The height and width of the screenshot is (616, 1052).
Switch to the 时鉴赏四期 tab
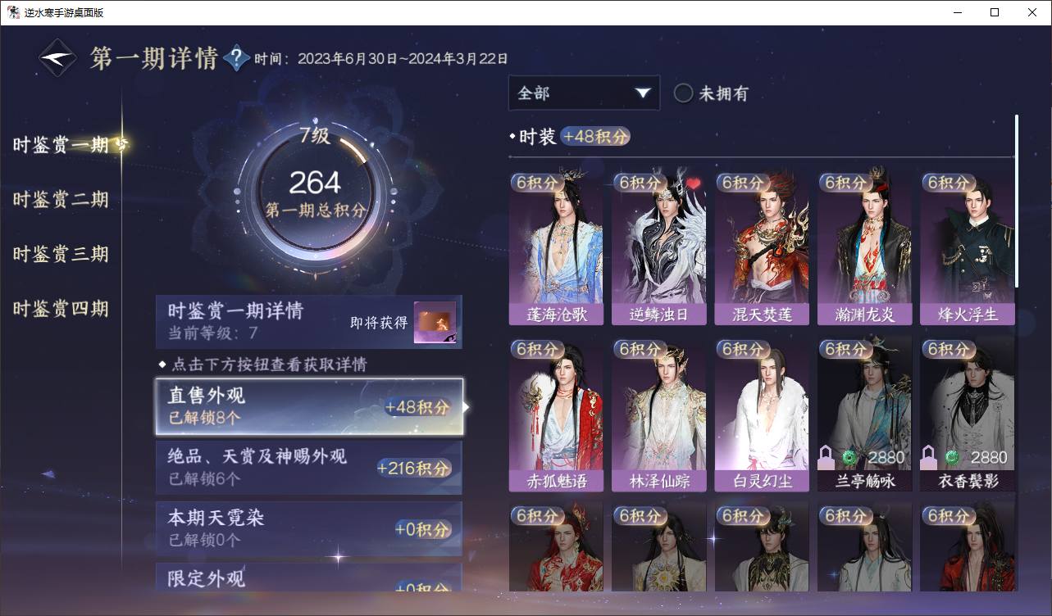(x=61, y=309)
